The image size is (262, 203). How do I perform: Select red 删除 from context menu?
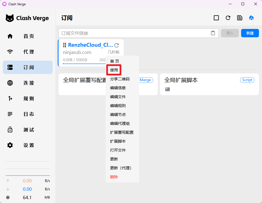[x=122, y=177]
